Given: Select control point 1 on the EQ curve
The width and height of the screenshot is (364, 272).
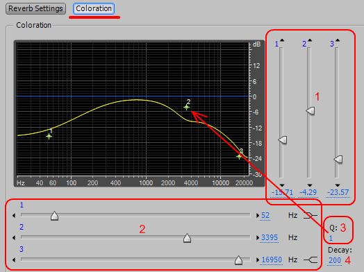Looking at the screenshot, I should pyautogui.click(x=49, y=136).
